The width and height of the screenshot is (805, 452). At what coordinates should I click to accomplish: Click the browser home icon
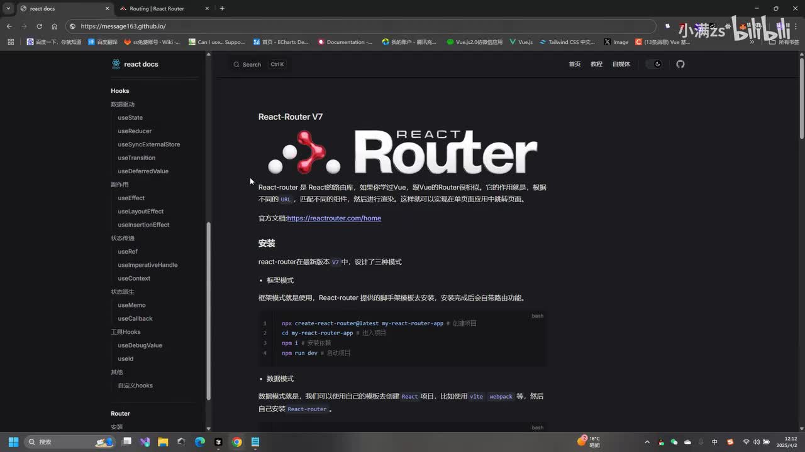[x=54, y=26]
